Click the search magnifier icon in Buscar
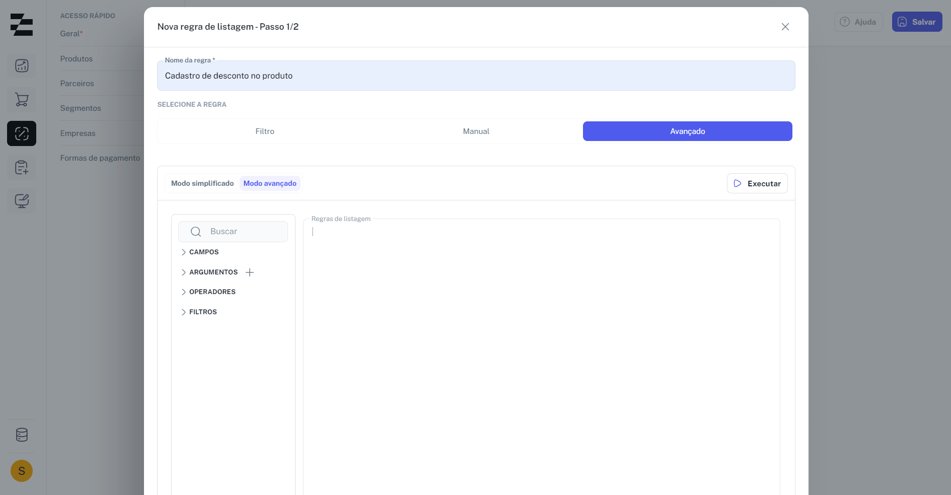The height and width of the screenshot is (495, 951). tap(196, 232)
